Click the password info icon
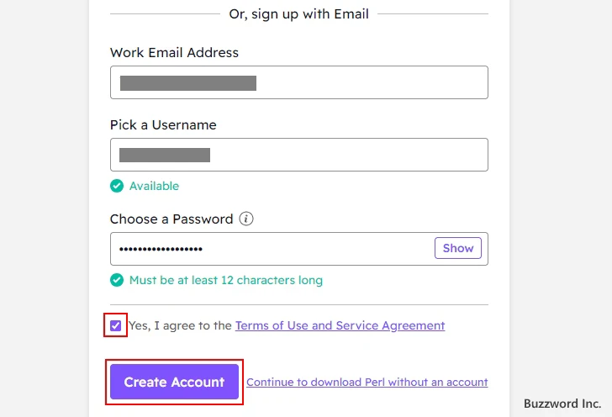Viewport: 612px width, 417px height. (245, 219)
